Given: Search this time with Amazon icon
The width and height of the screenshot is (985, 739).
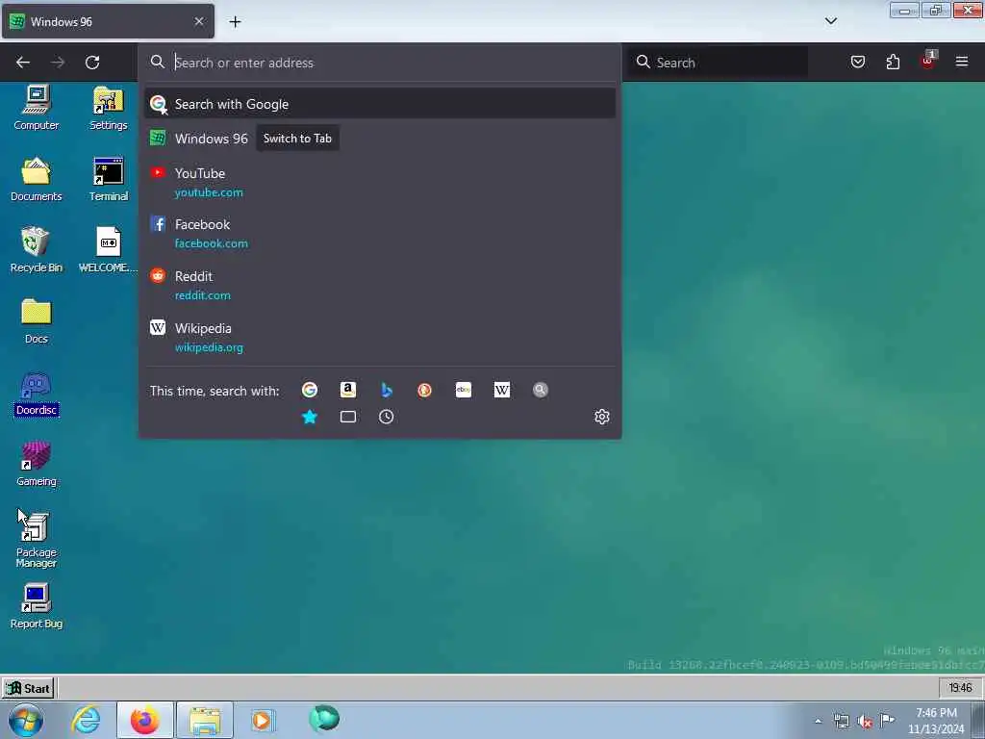Looking at the screenshot, I should [x=348, y=391].
